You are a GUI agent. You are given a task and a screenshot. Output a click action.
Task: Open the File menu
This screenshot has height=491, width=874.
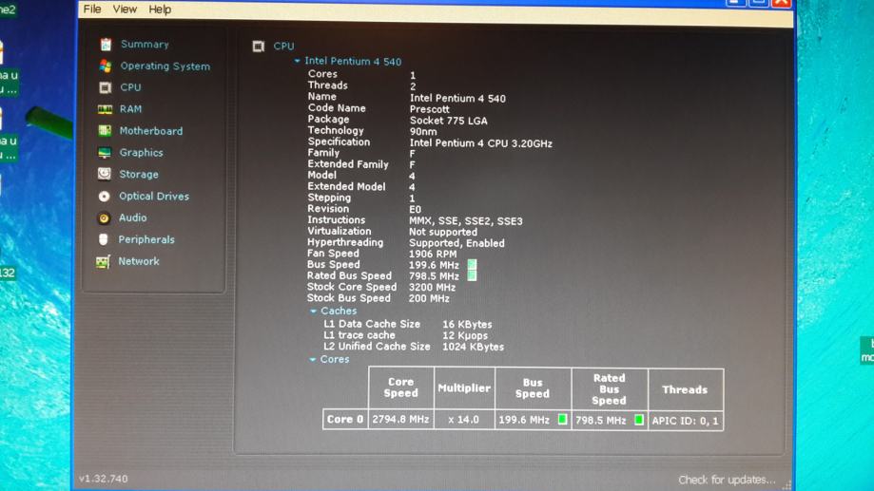click(x=92, y=9)
